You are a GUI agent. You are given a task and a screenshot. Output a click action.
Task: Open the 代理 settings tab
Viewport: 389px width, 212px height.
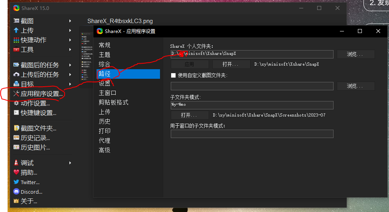tap(128, 140)
